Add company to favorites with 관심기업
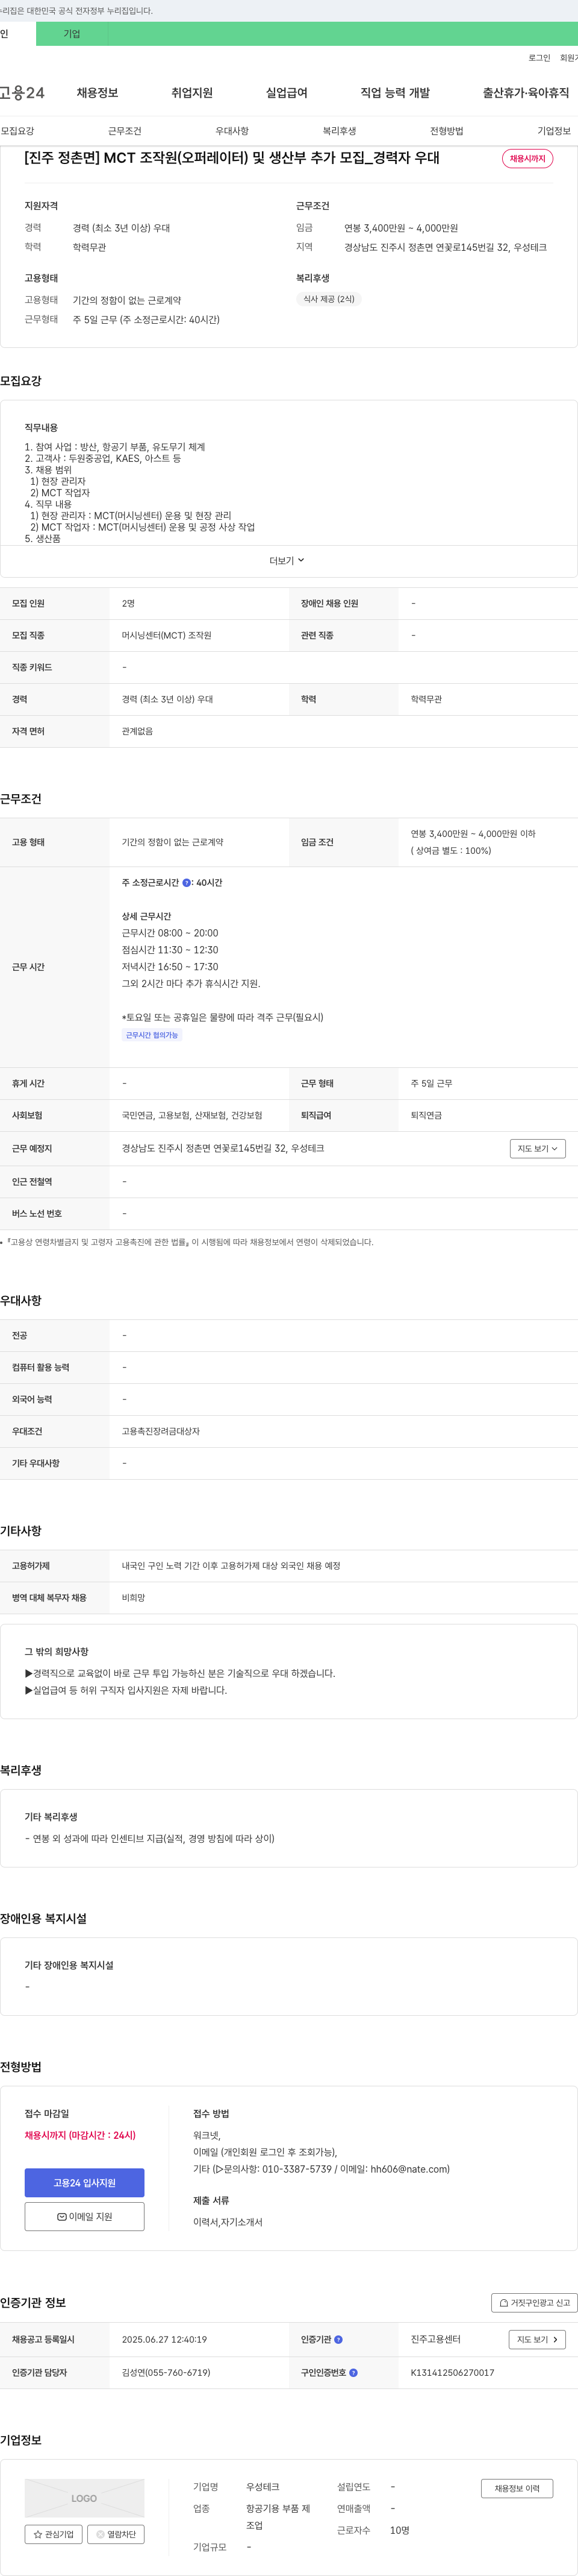Screen dimensions: 578x2576 click(x=54, y=2534)
